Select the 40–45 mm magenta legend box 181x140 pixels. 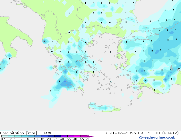[x=77, y=136]
